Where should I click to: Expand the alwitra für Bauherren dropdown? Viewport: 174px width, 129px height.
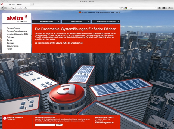click(x=46, y=22)
